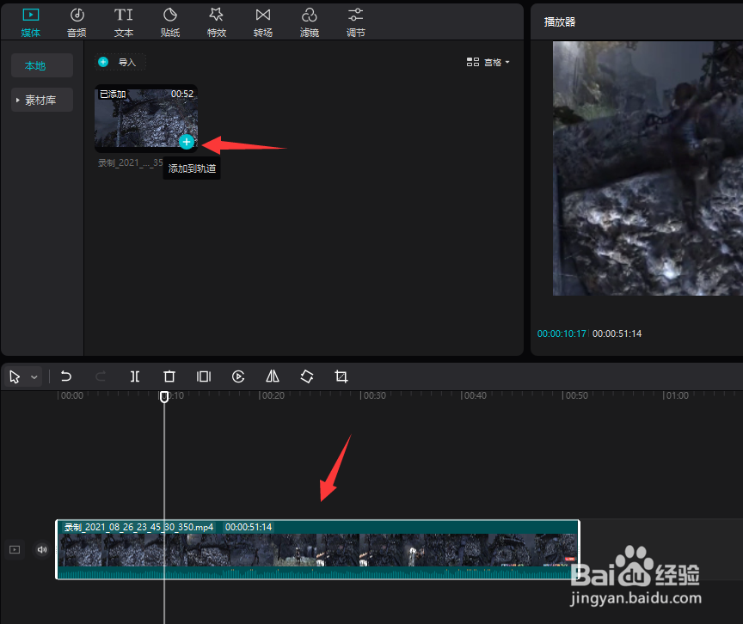This screenshot has width=743, height=624.
Task: Click the 00:50 mark on the ruler
Action: pyautogui.click(x=576, y=395)
